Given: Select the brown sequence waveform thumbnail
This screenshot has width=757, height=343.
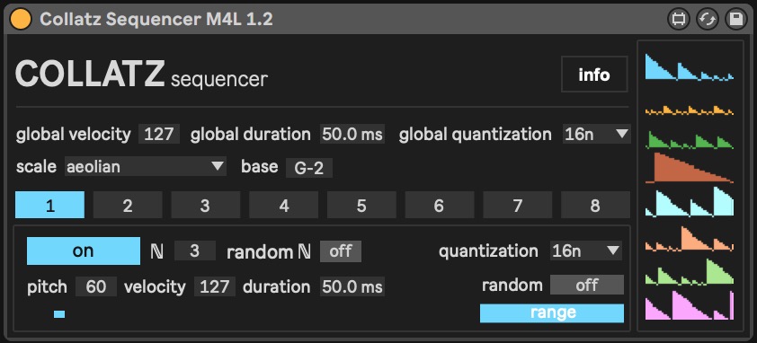Looking at the screenshot, I should point(690,168).
